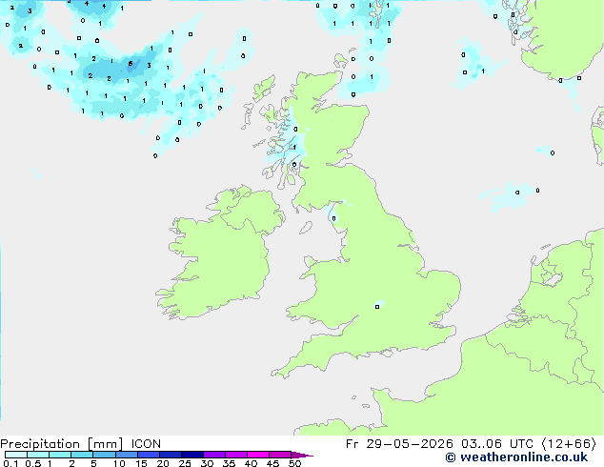
Task: Click the 2–5 mm legend color swatch
Action: 82,455
